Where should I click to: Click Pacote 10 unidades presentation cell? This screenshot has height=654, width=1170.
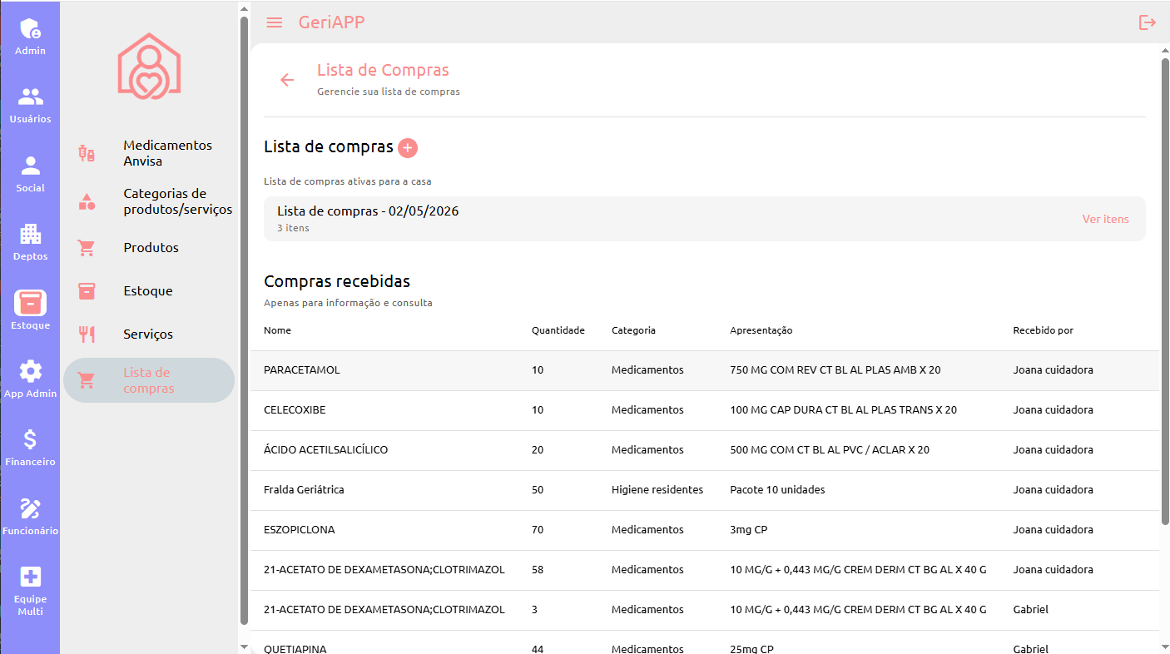tap(777, 490)
